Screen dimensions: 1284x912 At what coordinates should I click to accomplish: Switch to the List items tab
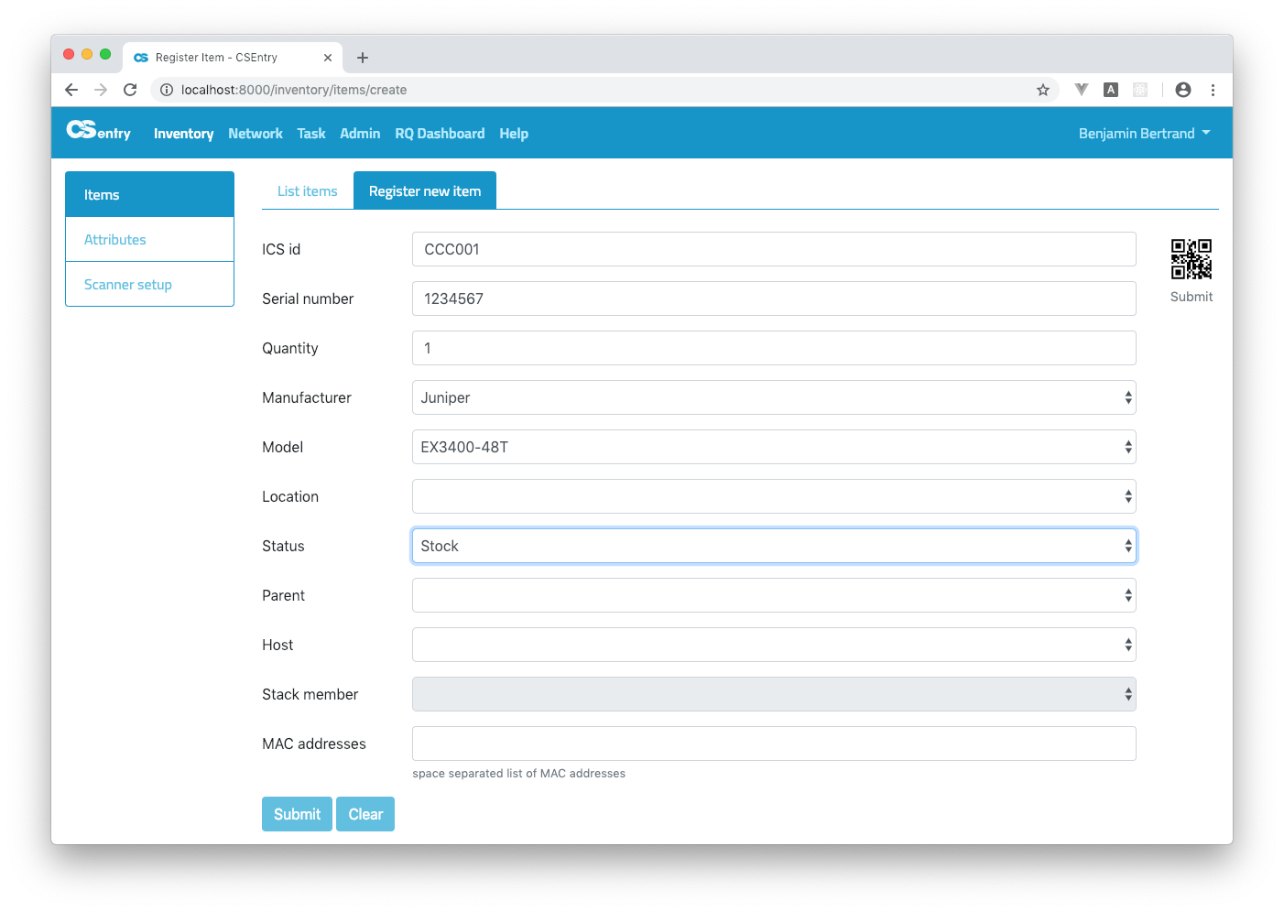[307, 191]
